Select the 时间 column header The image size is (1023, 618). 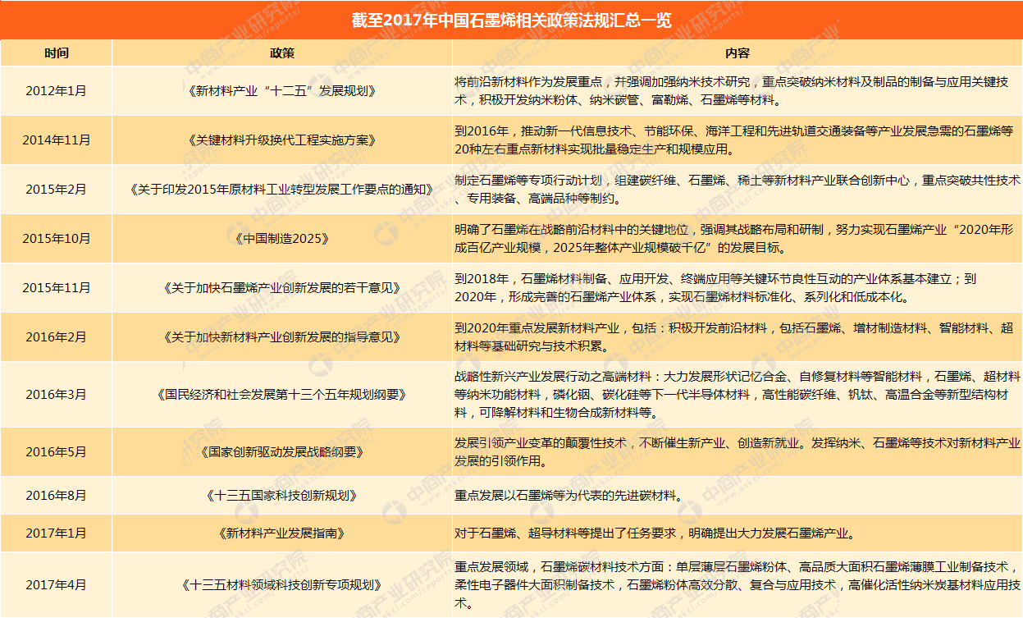click(57, 53)
